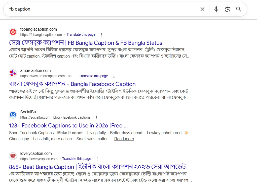Click the 'fbbanglacaption.com' site name
Image resolution: width=257 pixels, height=190 pixels.
pyautogui.click(x=39, y=29)
